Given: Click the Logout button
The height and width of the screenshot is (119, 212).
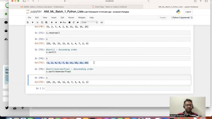Looking at the screenshot, I should tap(188, 12).
